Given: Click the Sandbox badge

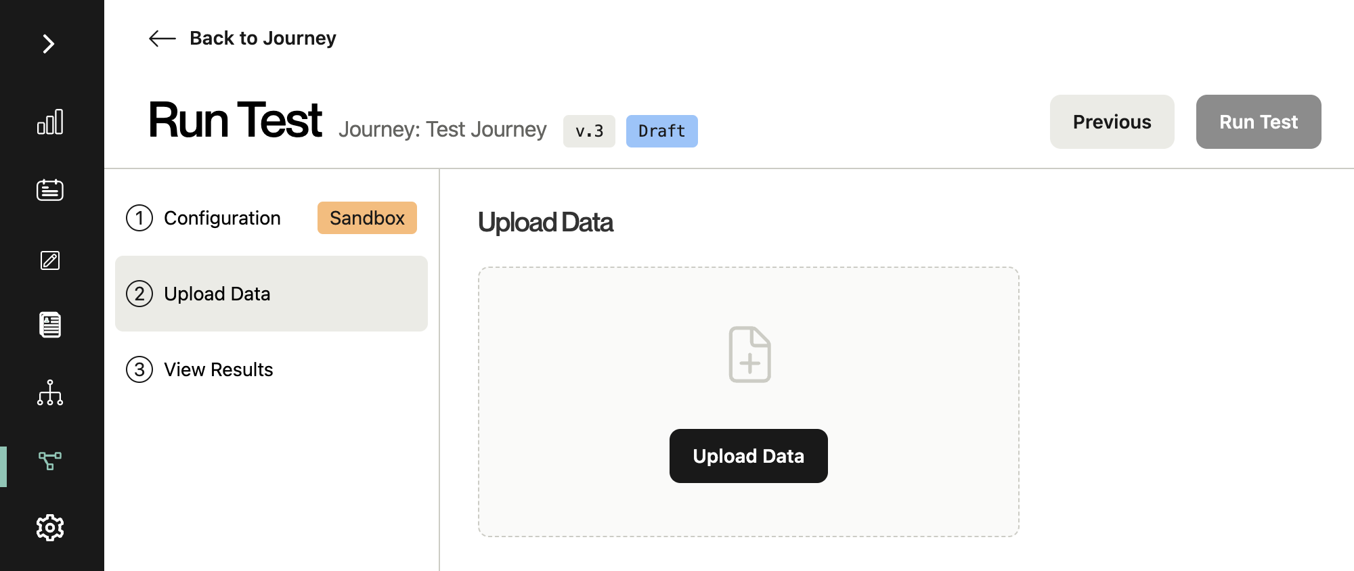Looking at the screenshot, I should pyautogui.click(x=367, y=218).
